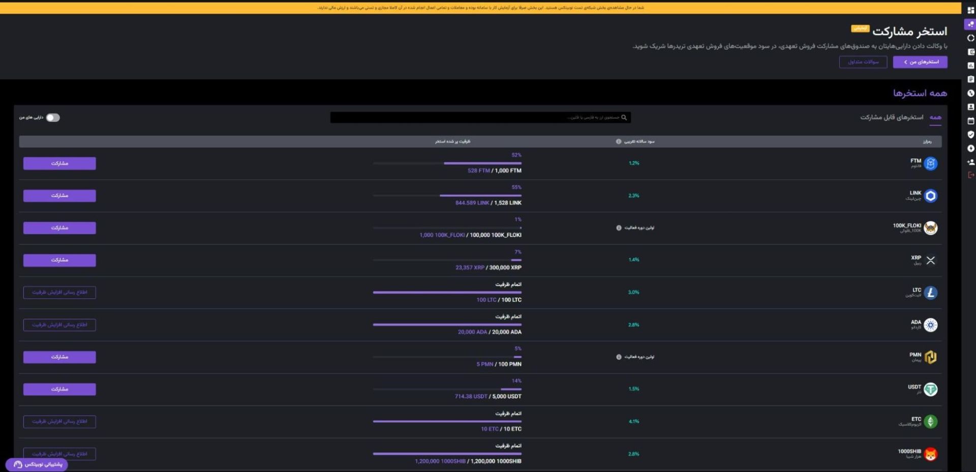Click the clipboard orders icon in sidebar
This screenshot has height=472, width=976.
(x=970, y=79)
